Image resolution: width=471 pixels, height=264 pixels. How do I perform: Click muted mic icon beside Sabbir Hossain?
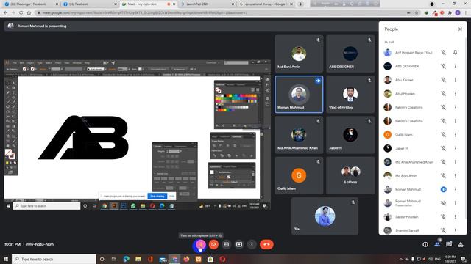coord(443,217)
